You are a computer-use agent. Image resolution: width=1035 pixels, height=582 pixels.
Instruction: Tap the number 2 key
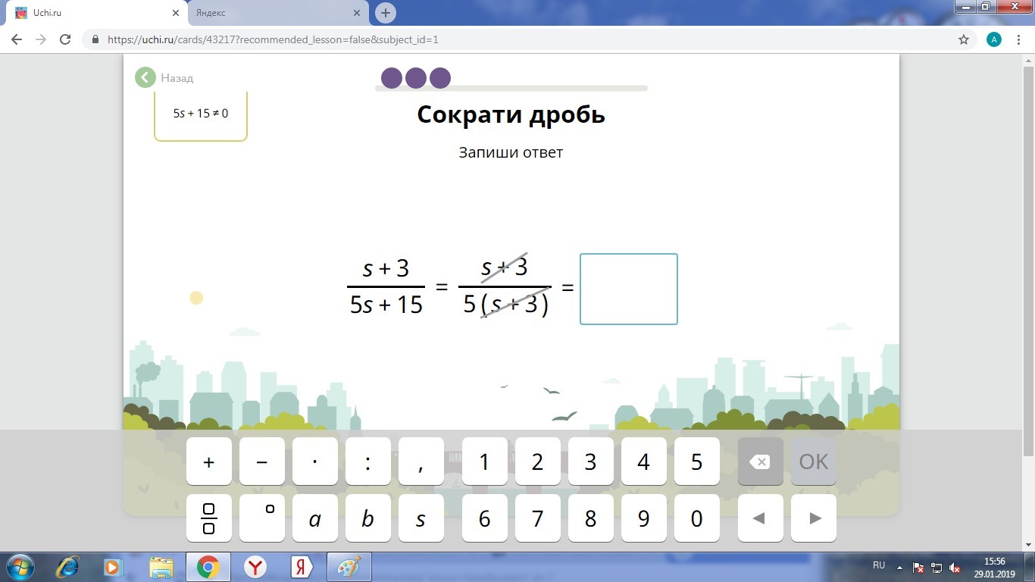[538, 462]
